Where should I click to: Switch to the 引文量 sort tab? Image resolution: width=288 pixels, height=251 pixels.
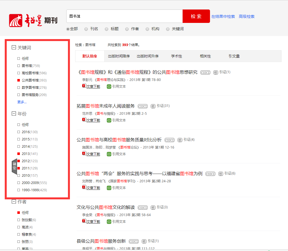234,56
